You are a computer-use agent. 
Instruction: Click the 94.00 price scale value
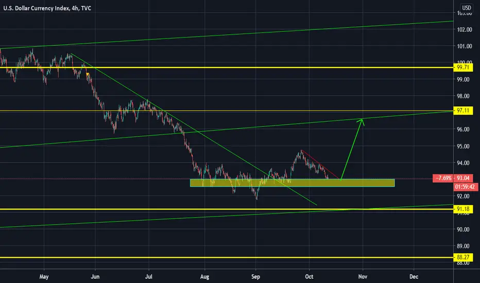[463, 163]
